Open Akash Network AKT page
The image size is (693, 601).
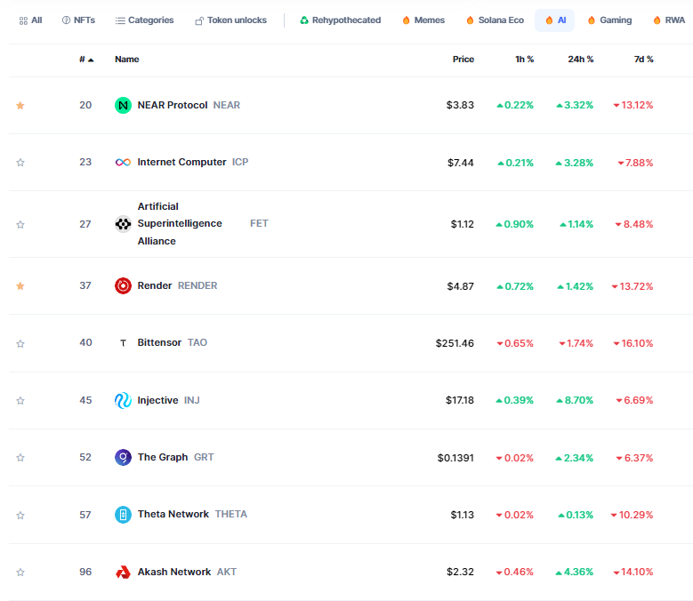[x=187, y=572]
